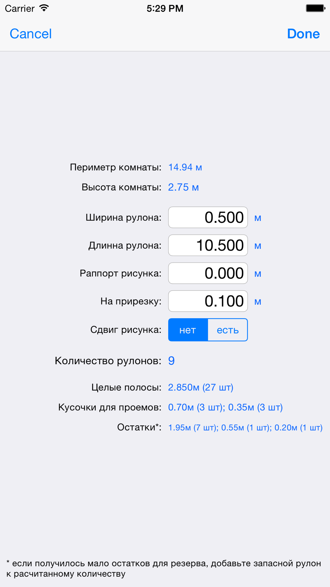
Task: Tap the Сдвиг рисунка label
Action: [x=126, y=330]
